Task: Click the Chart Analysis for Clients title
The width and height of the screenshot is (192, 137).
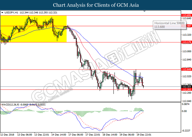Action: coord(96,5)
